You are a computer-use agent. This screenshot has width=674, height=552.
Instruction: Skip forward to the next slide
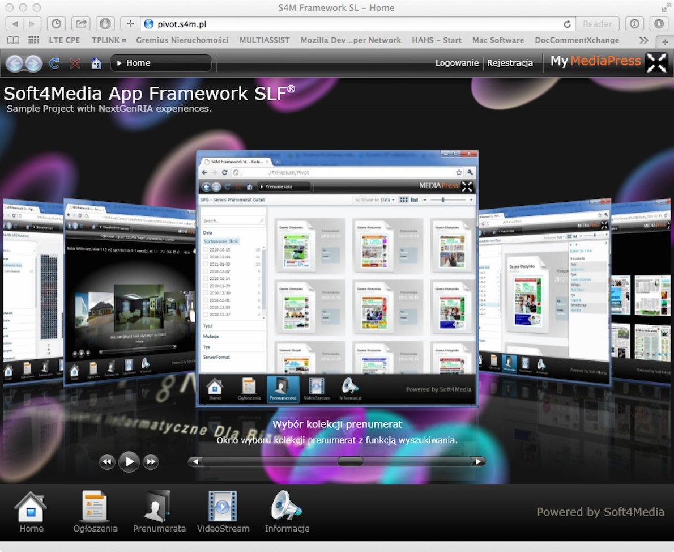(151, 462)
